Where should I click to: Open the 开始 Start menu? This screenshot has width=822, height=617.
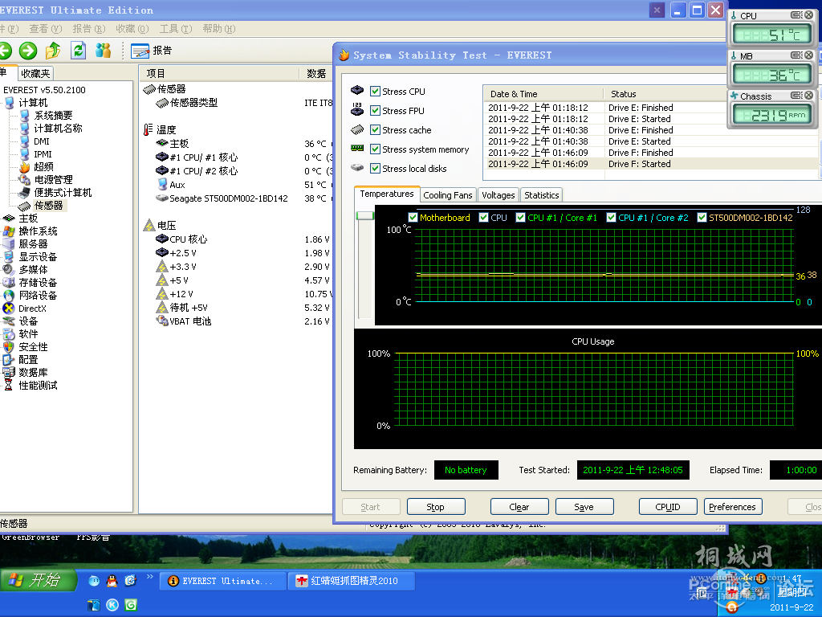click(38, 580)
